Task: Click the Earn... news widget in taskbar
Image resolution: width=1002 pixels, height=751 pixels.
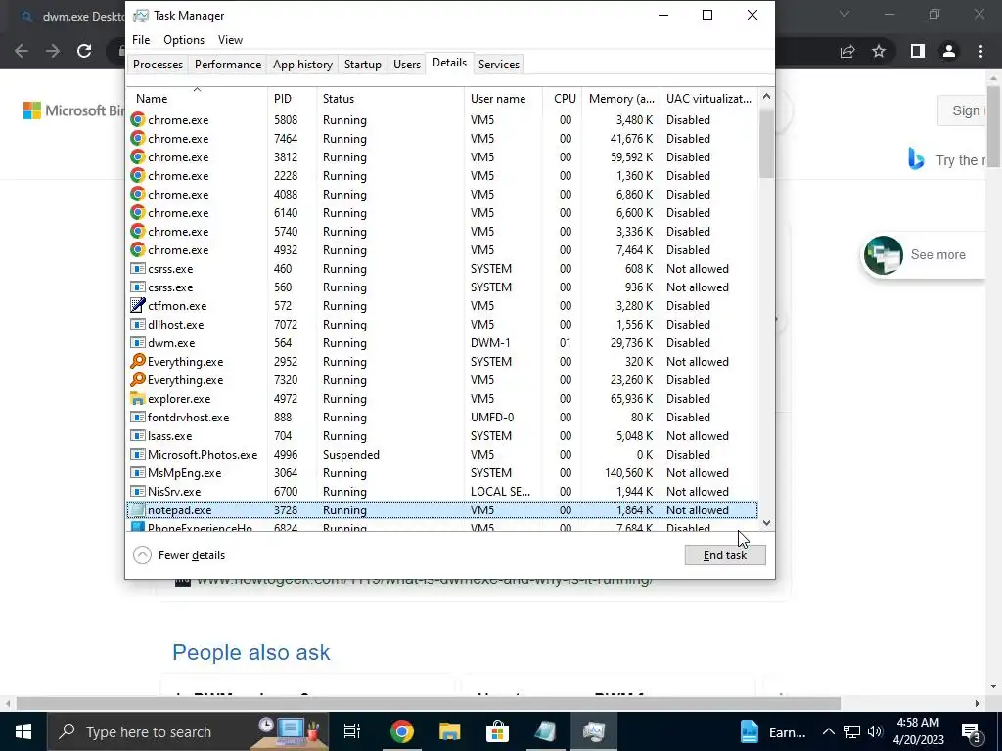Action: [773, 731]
